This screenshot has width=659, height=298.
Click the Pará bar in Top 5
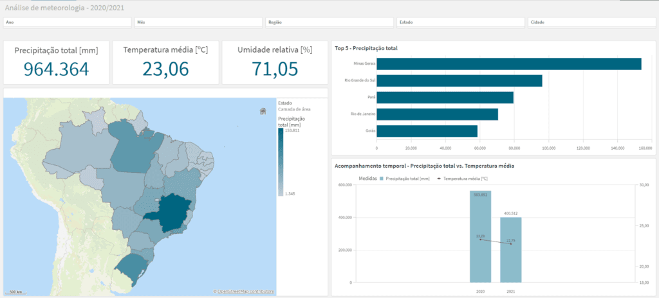click(445, 98)
